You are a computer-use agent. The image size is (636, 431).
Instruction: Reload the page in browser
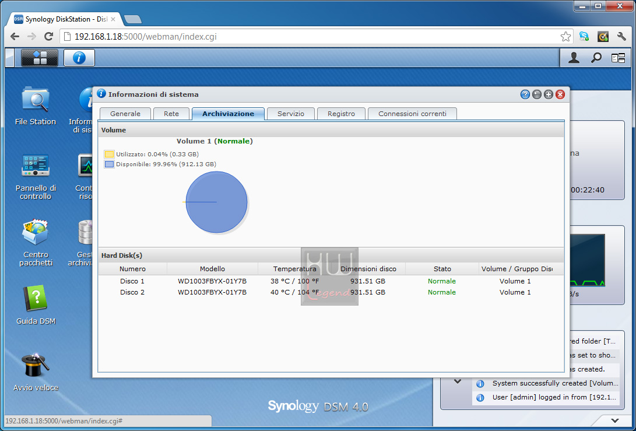pos(48,37)
